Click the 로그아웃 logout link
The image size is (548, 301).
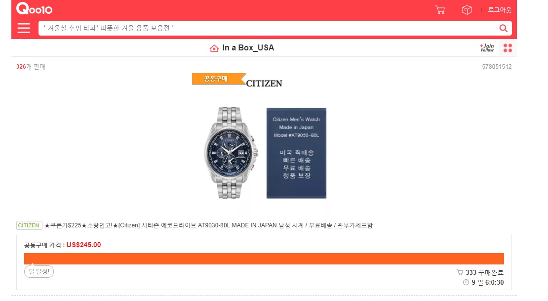500,10
